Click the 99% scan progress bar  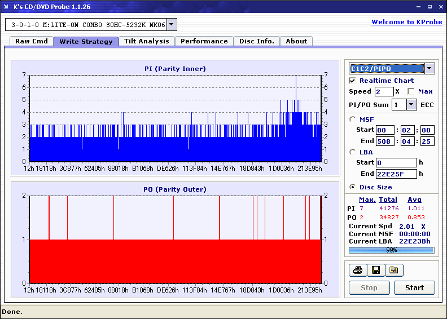tap(391, 250)
